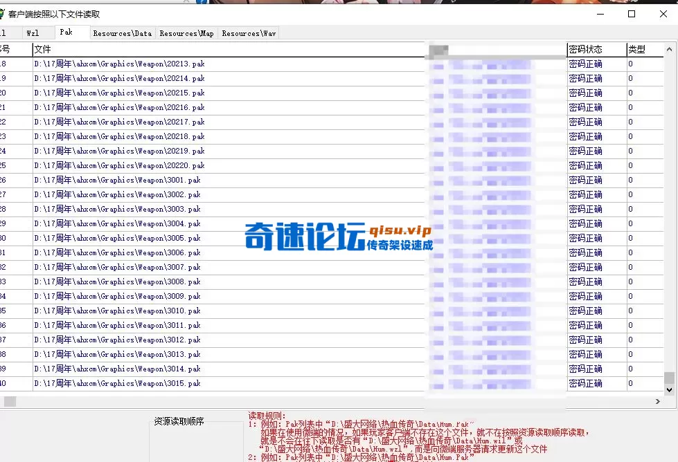Select the Resources\Map tab
The height and width of the screenshot is (462, 678).
coord(188,33)
